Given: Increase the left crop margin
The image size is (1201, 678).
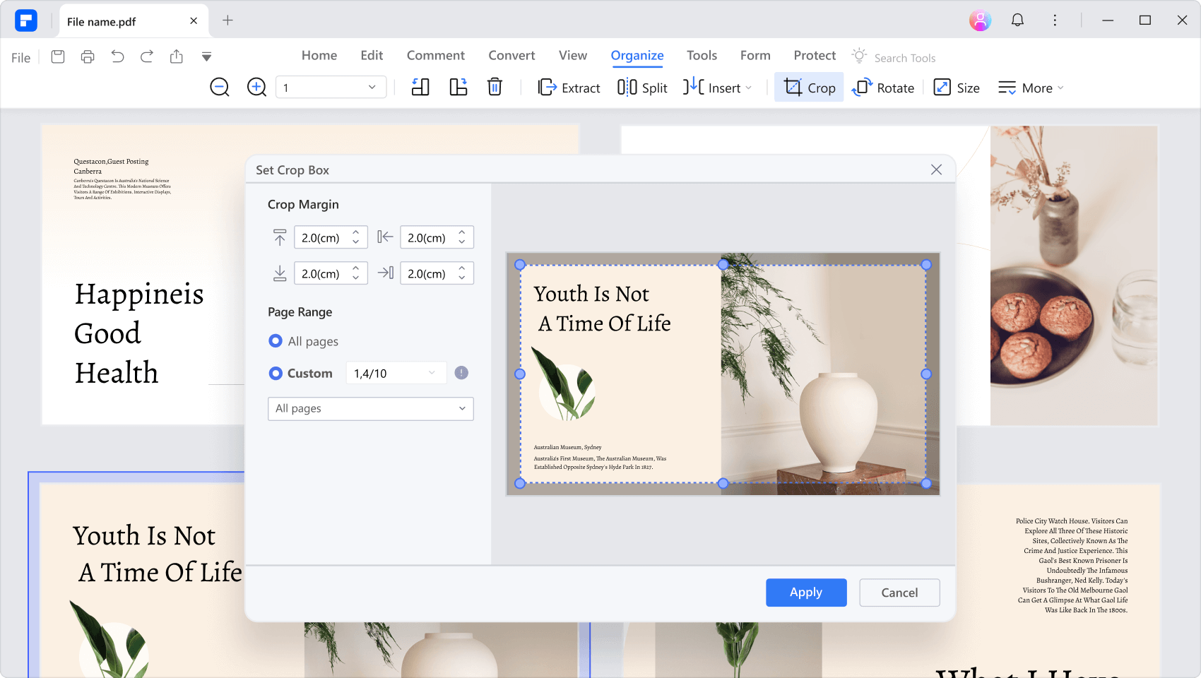Looking at the screenshot, I should [462, 232].
